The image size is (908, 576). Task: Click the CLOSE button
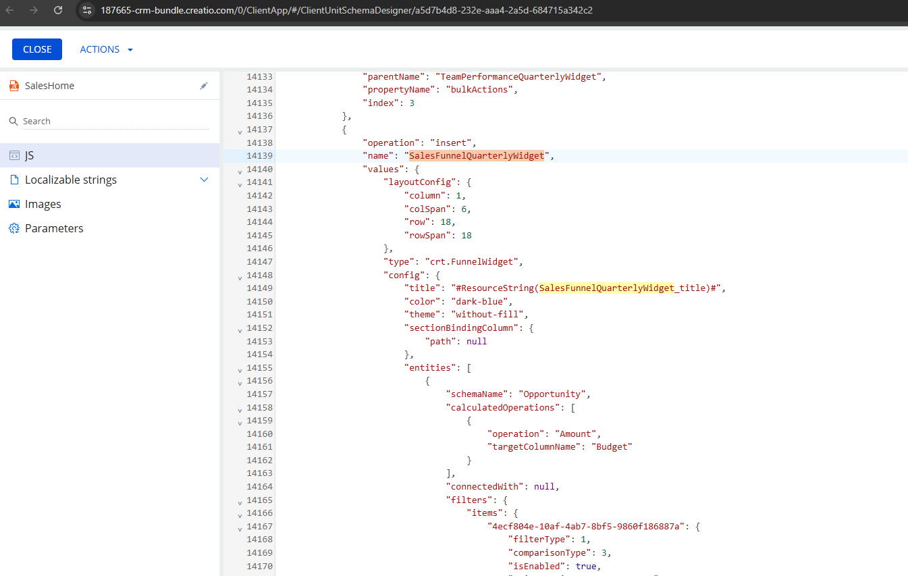[x=37, y=49]
